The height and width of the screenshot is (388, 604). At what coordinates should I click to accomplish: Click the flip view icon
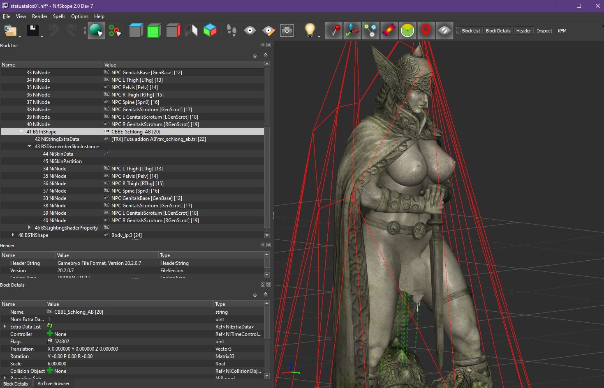pyautogui.click(x=191, y=31)
